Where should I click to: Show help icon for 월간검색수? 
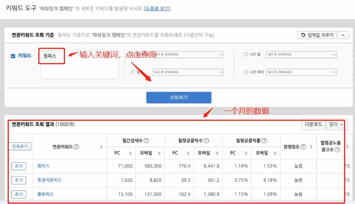point(146,141)
